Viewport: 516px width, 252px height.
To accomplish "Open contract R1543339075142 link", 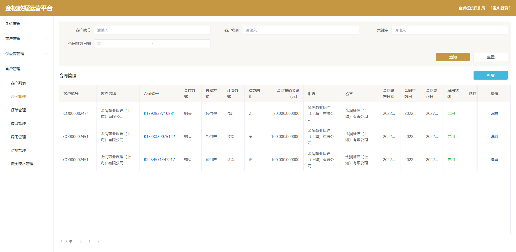I will click(x=159, y=137).
